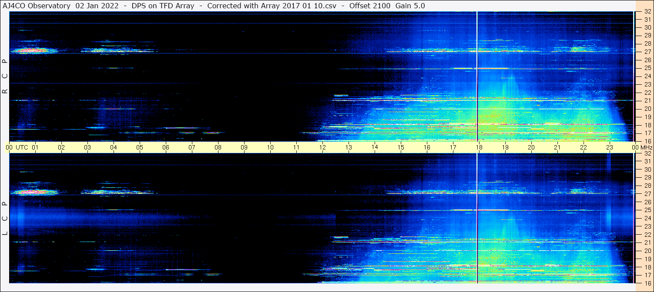Click '28' on the RCP frequency scale
The image size is (654, 292).
(647, 43)
